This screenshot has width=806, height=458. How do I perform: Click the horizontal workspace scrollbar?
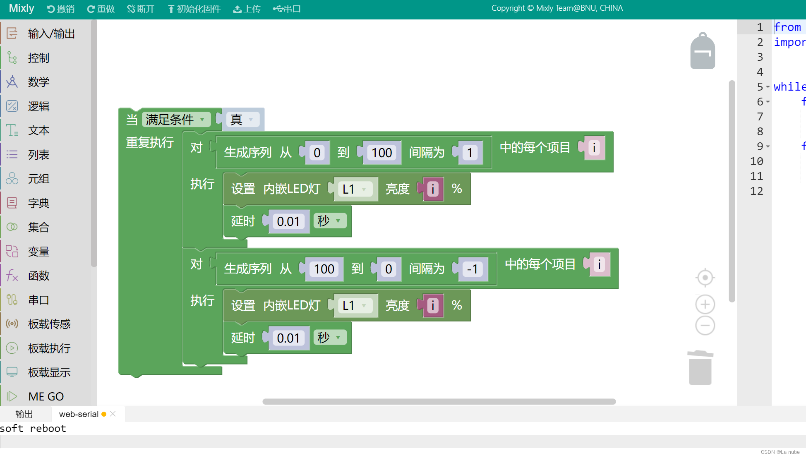[439, 402]
